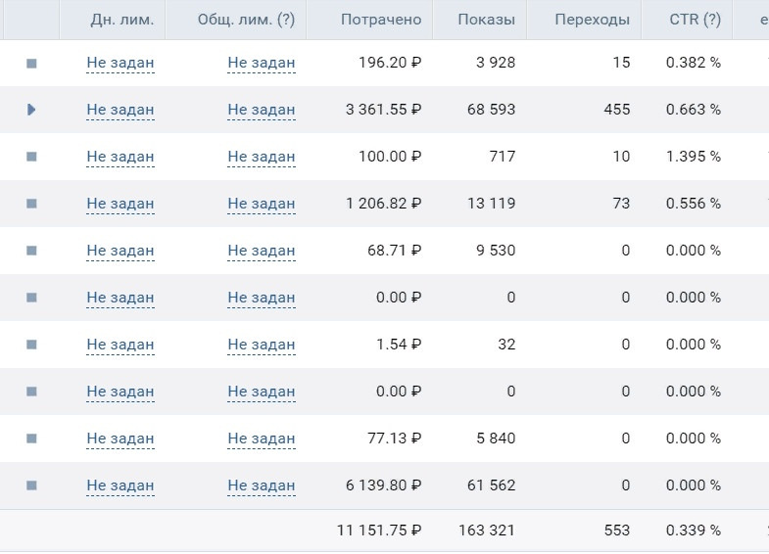Click the stop square icon in the 68.71 ₽ row
Viewport: 769px width, 554px height.
pyautogui.click(x=31, y=251)
